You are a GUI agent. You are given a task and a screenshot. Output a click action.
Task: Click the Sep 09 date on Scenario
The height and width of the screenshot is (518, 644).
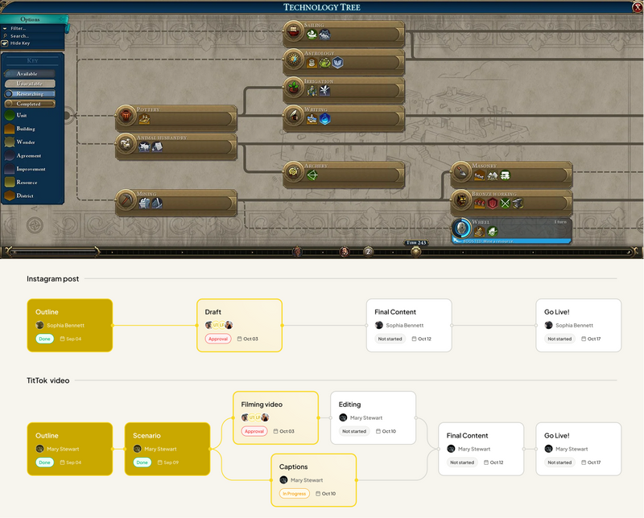tap(171, 462)
